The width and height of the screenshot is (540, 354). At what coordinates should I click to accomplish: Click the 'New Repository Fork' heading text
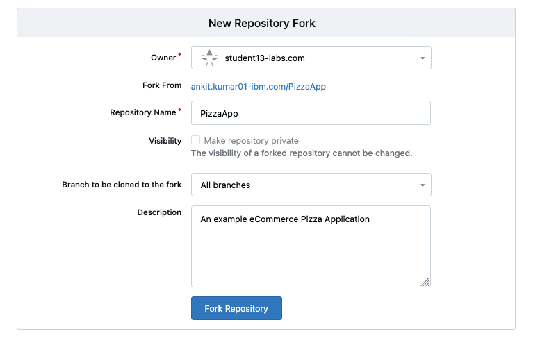click(x=262, y=23)
